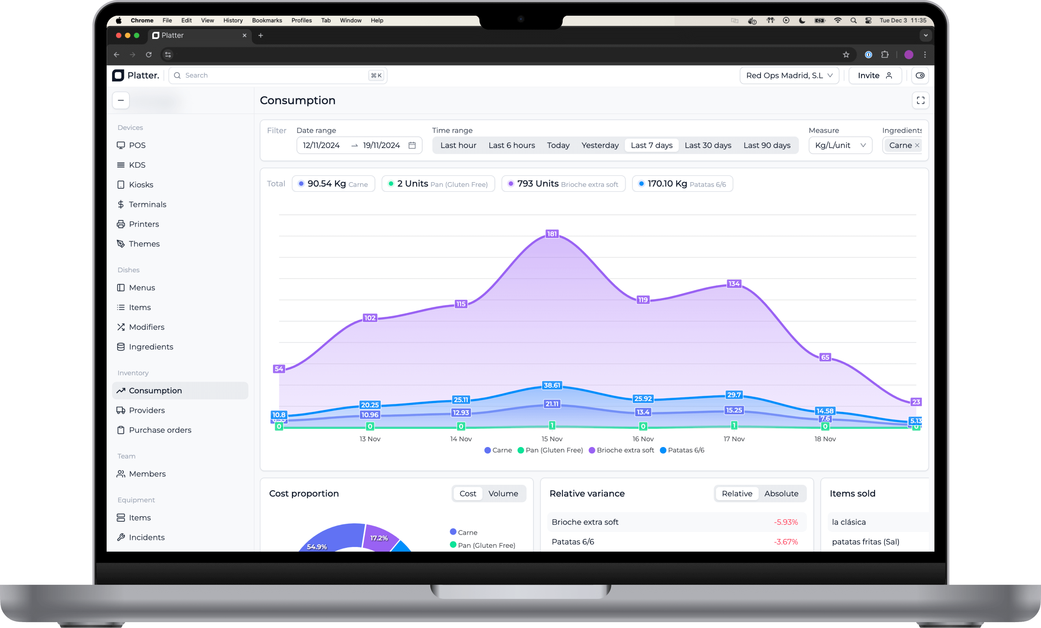Viewport: 1041px width, 628px height.
Task: Open the calendar date picker icon
Action: click(412, 145)
